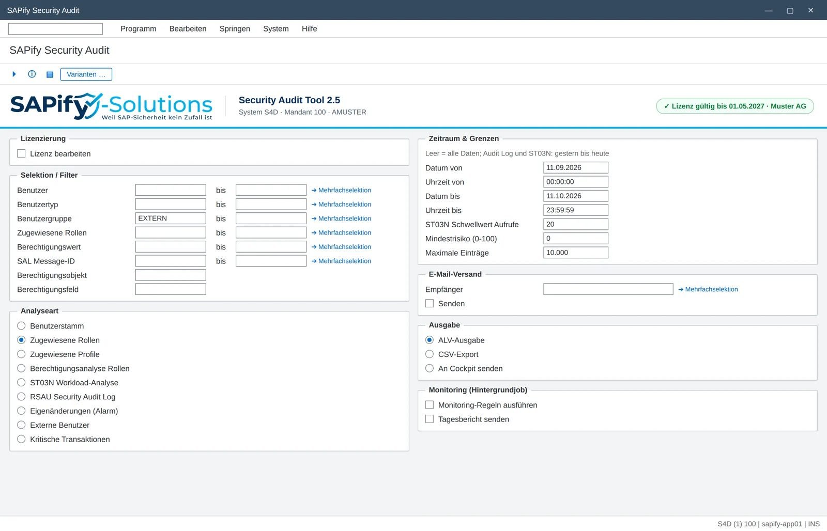This screenshot has width=827, height=531.
Task: Open the Programm menu
Action: tap(138, 29)
